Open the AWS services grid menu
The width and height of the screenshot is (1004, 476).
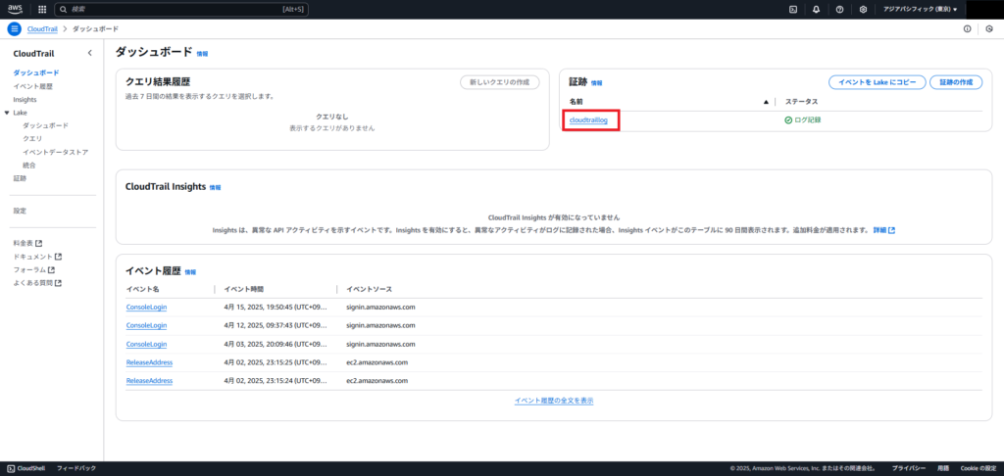pos(42,10)
